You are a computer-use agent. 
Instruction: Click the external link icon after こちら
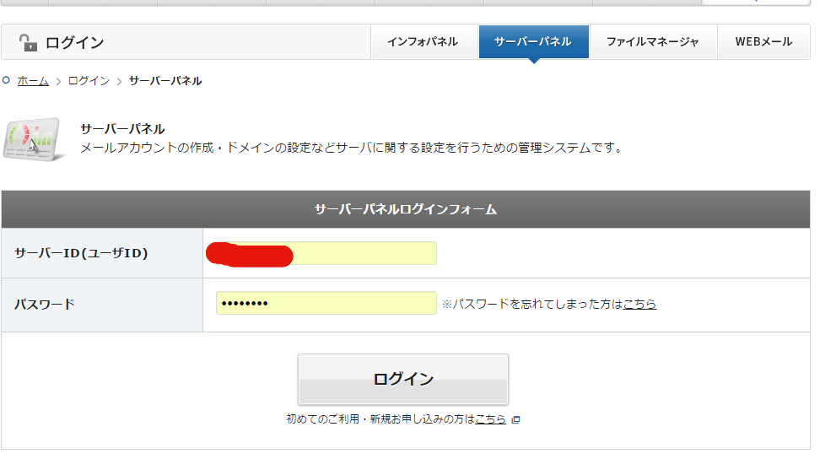[x=516, y=419]
